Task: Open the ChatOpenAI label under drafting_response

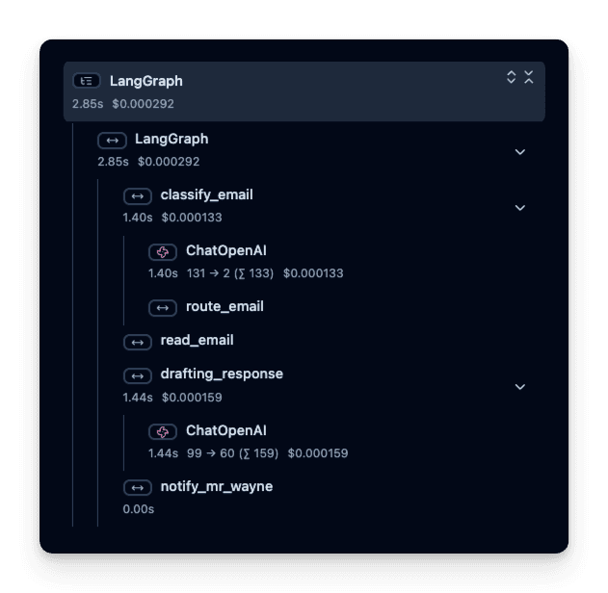Action: 225,430
